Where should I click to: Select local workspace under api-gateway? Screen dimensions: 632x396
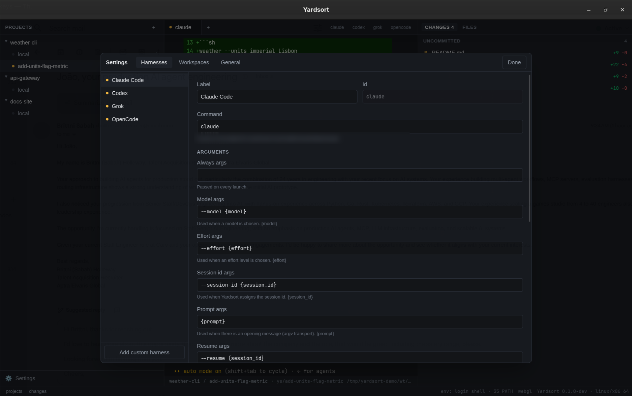(23, 90)
